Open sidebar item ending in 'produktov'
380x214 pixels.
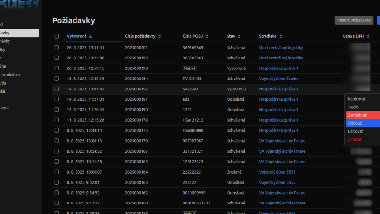click(10, 75)
